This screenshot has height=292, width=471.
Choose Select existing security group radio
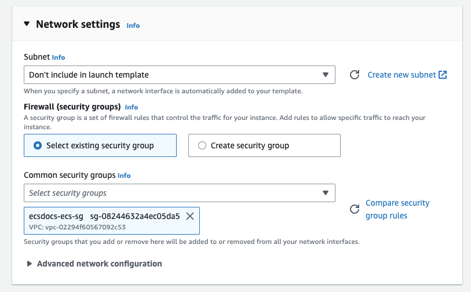[x=38, y=145]
